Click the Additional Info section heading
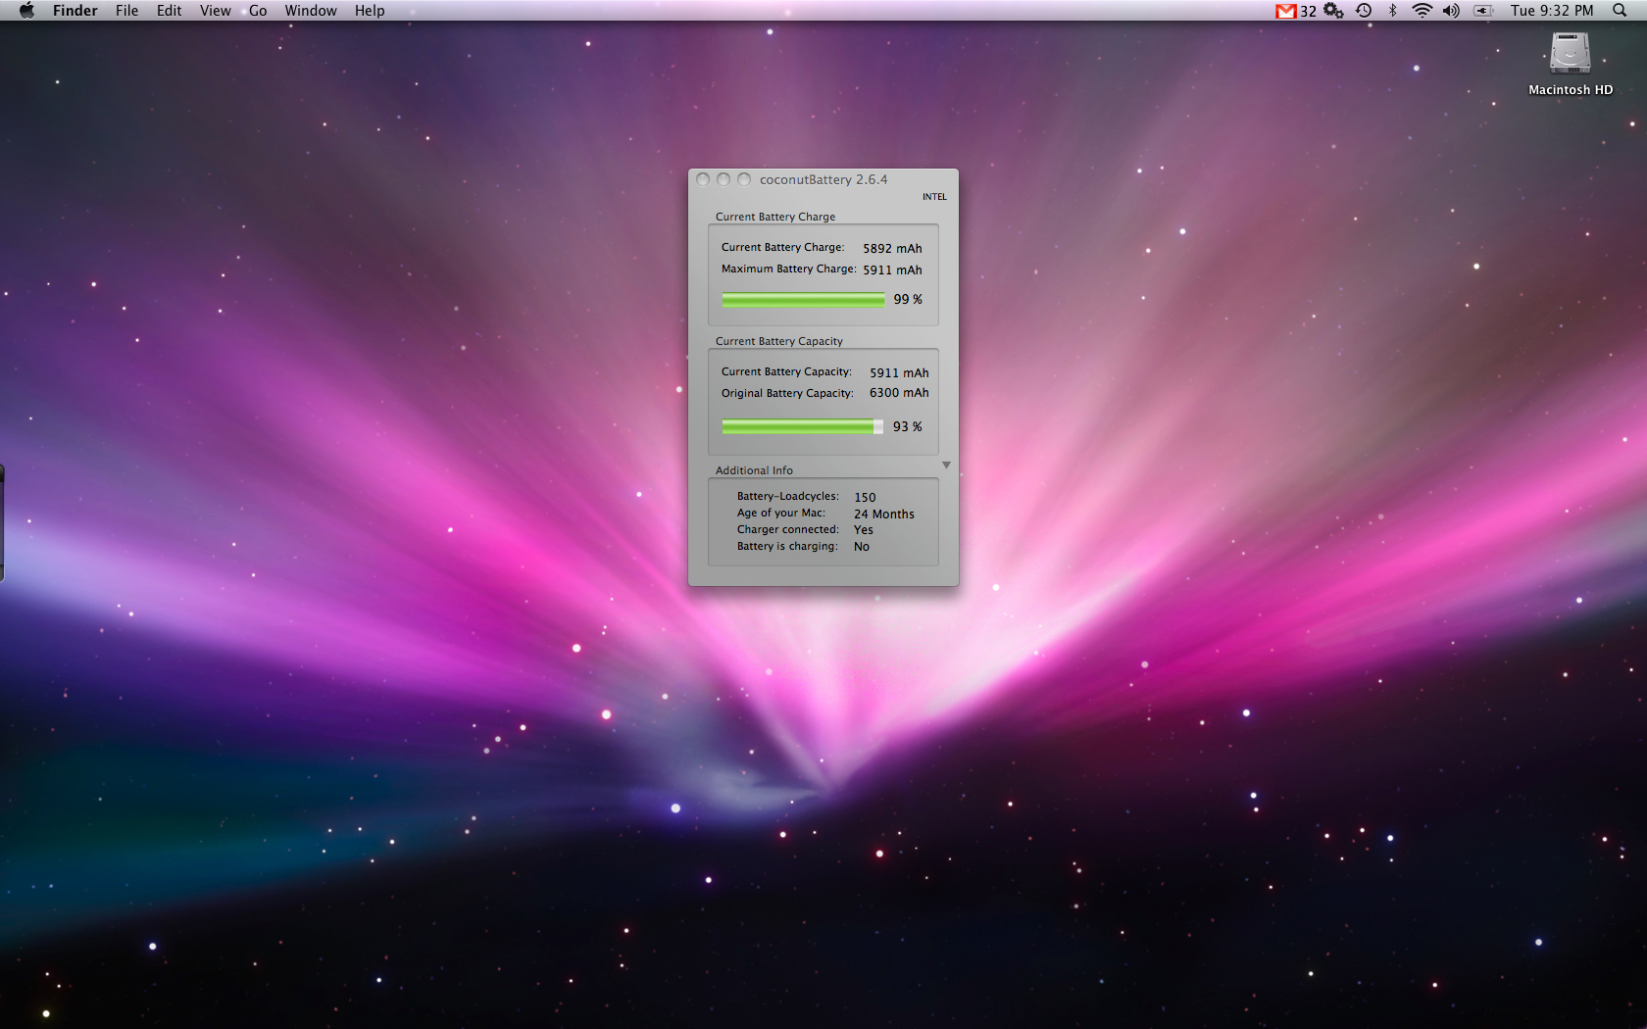The image size is (1647, 1029). [754, 470]
